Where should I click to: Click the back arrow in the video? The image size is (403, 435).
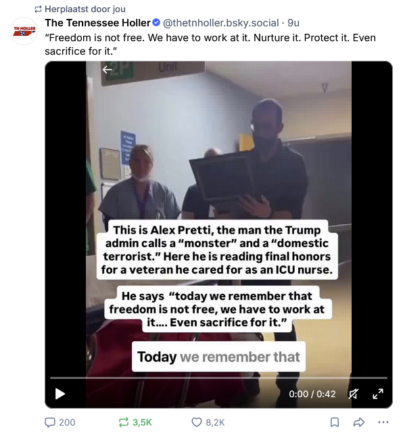(x=108, y=70)
